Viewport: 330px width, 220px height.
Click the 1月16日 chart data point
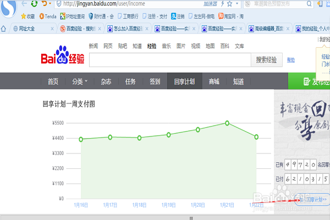coord(81,139)
